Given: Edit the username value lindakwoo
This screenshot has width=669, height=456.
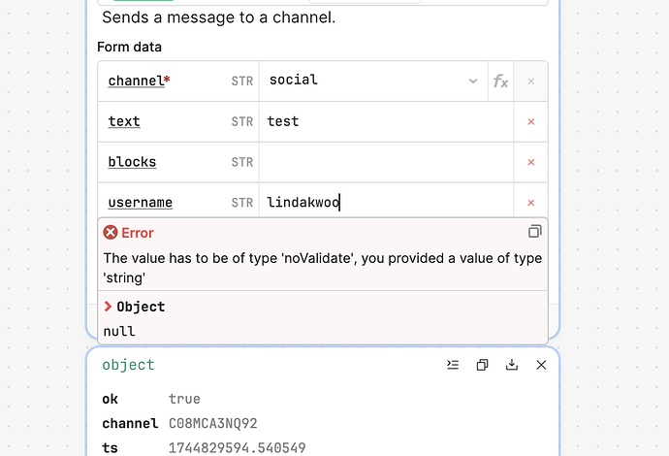Looking at the screenshot, I should pyautogui.click(x=386, y=203).
